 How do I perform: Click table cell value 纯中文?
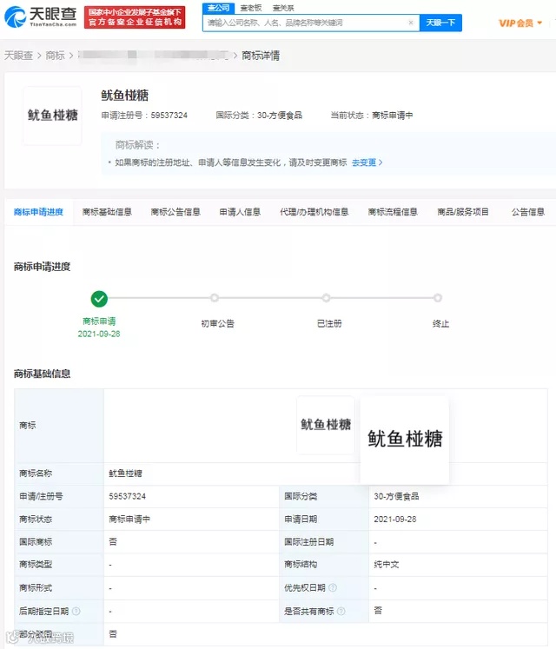click(x=387, y=565)
